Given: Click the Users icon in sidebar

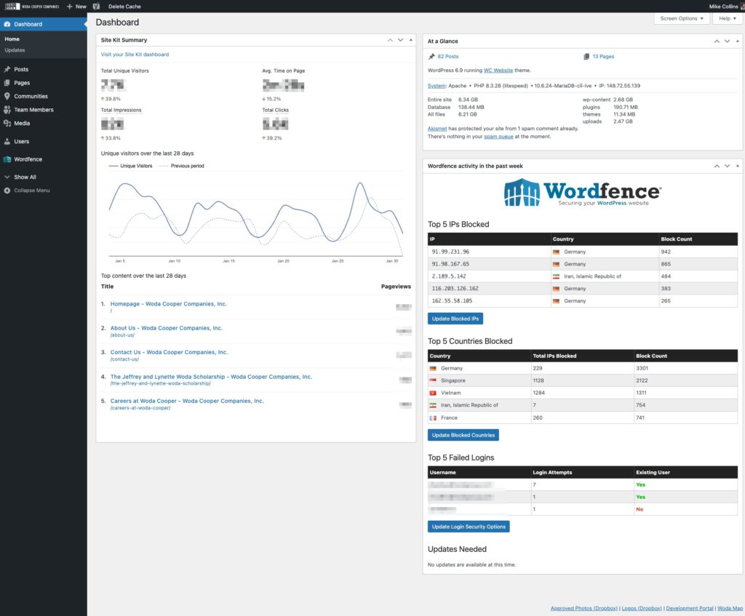Looking at the screenshot, I should (x=7, y=142).
